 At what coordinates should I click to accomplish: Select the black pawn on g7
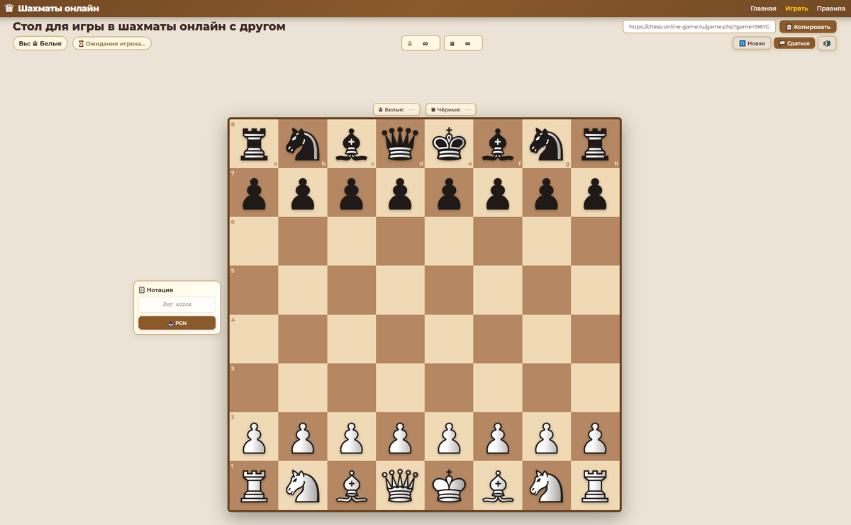547,193
